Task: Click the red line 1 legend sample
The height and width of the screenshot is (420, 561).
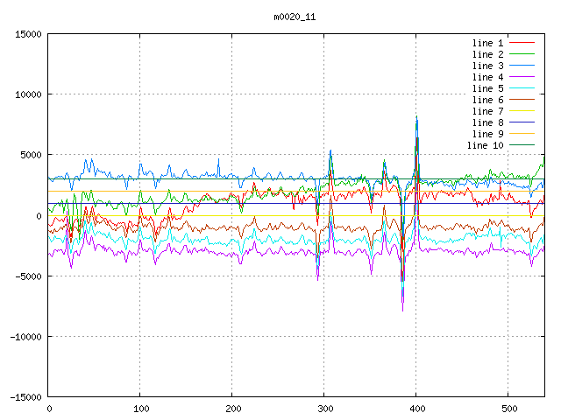Action: coord(522,43)
